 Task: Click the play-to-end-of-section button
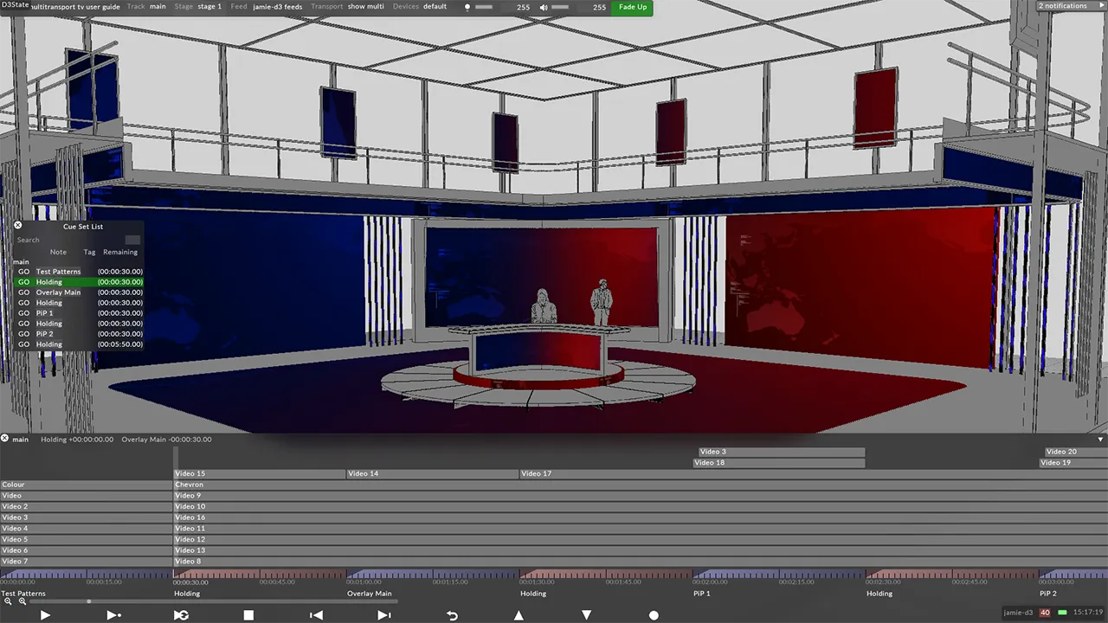click(x=113, y=615)
